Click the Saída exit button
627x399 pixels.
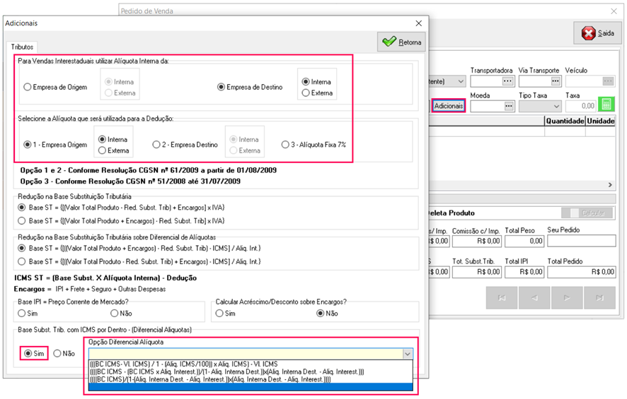click(x=597, y=33)
